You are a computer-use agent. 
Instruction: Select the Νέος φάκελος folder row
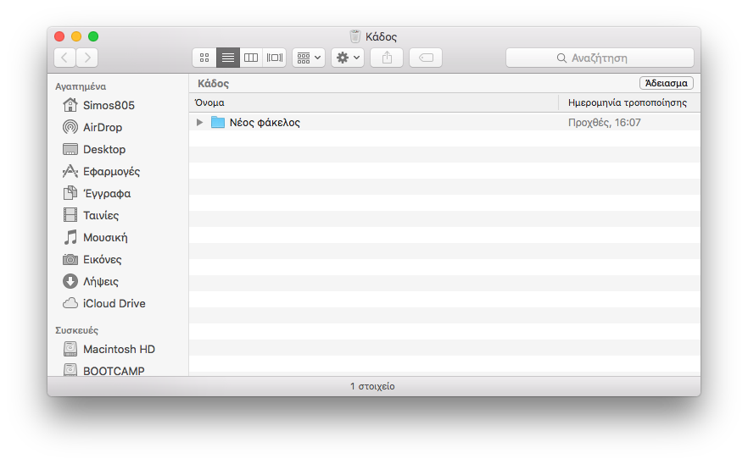tap(444, 123)
